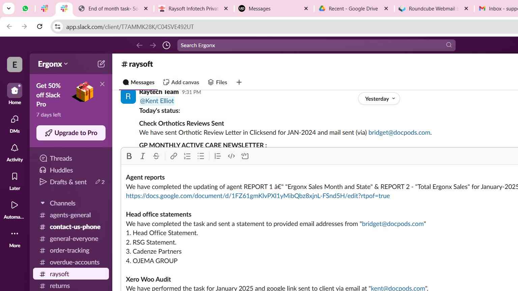The image size is (518, 291).
Task: Switch to End of month task browser tab
Action: point(113,9)
